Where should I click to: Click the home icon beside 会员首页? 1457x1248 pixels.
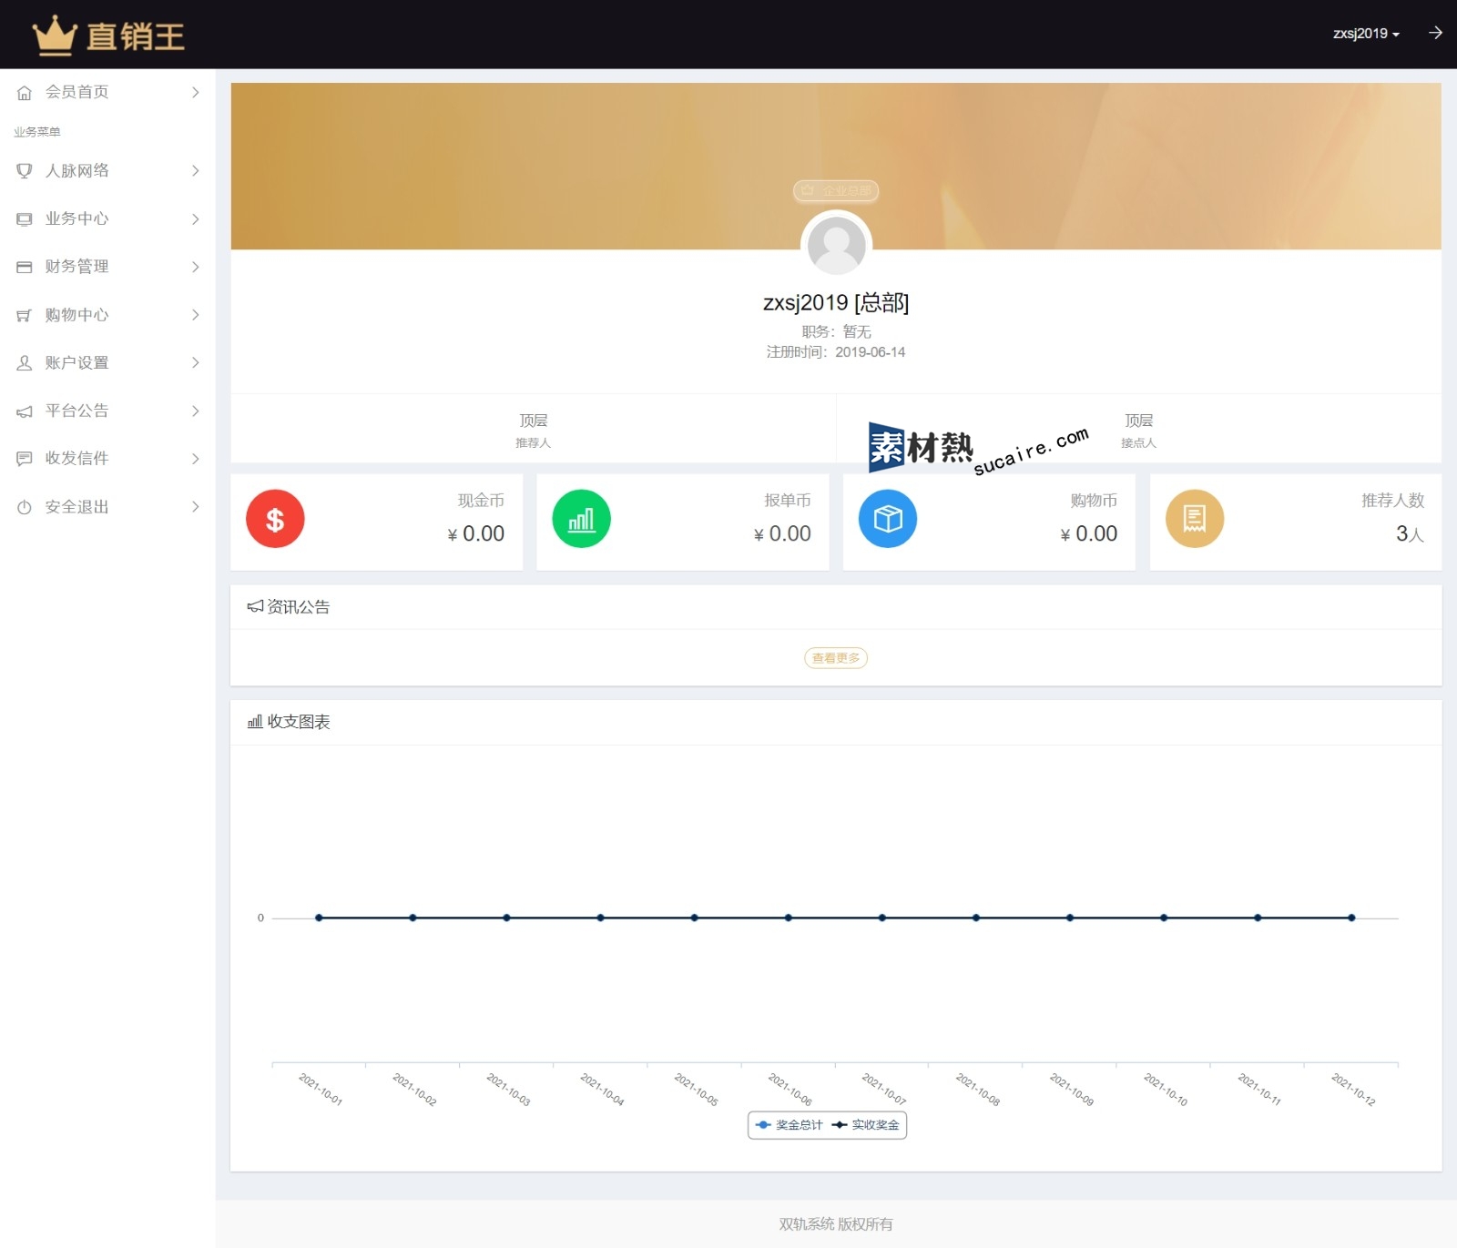tap(25, 93)
